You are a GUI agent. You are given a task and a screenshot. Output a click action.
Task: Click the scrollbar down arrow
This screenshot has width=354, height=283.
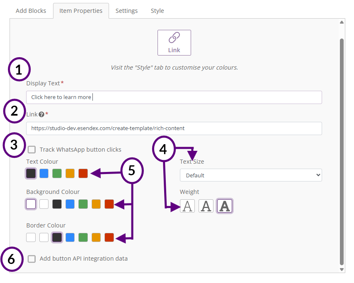click(x=342, y=269)
